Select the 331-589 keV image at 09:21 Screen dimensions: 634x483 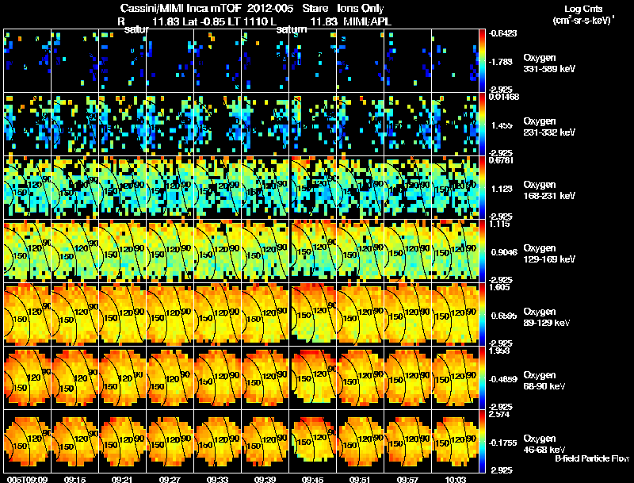tap(123, 60)
